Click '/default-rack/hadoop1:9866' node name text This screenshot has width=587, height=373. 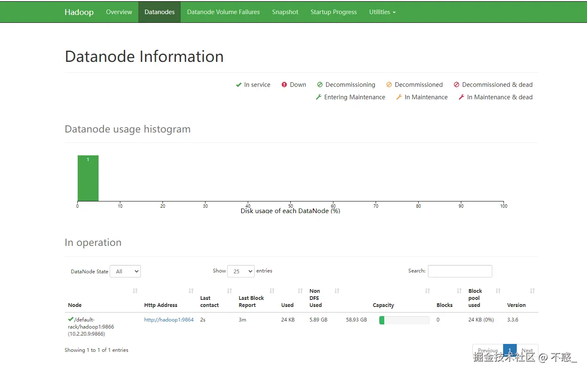[91, 323]
